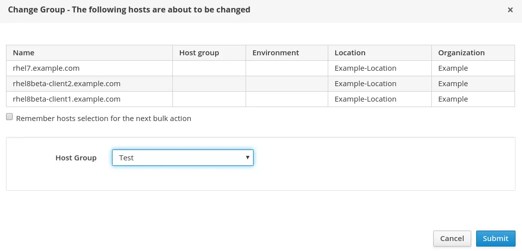Click the Location column header
522x251 pixels.
click(x=350, y=53)
